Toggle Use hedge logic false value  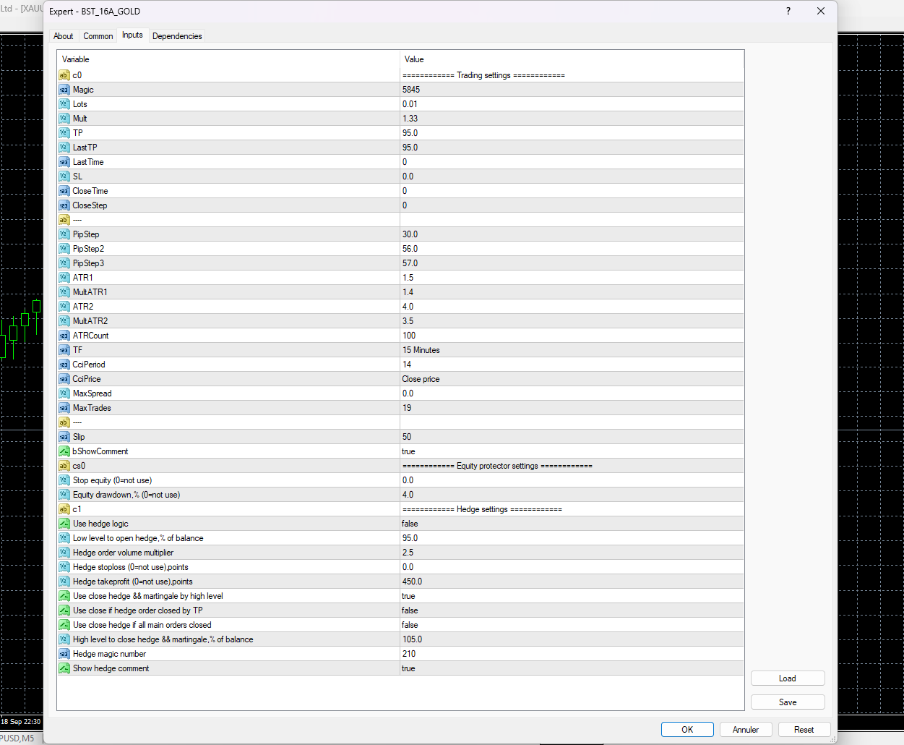[x=410, y=524]
